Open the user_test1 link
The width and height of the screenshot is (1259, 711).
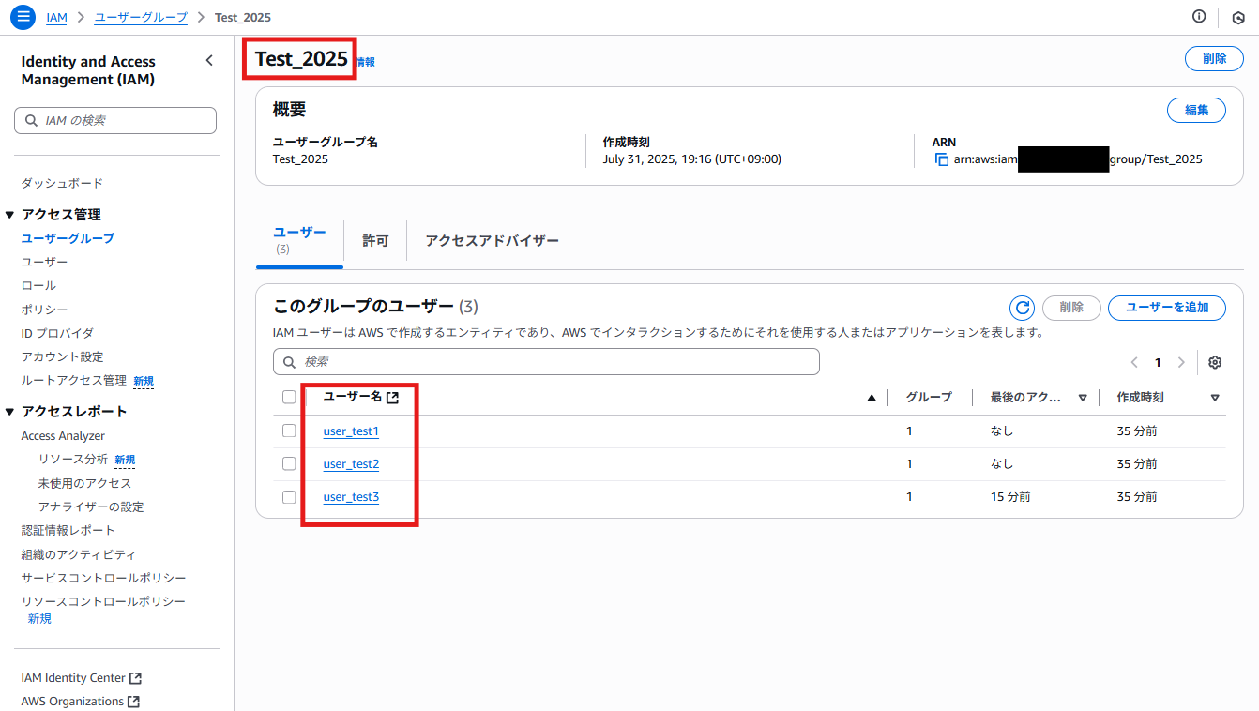point(351,431)
